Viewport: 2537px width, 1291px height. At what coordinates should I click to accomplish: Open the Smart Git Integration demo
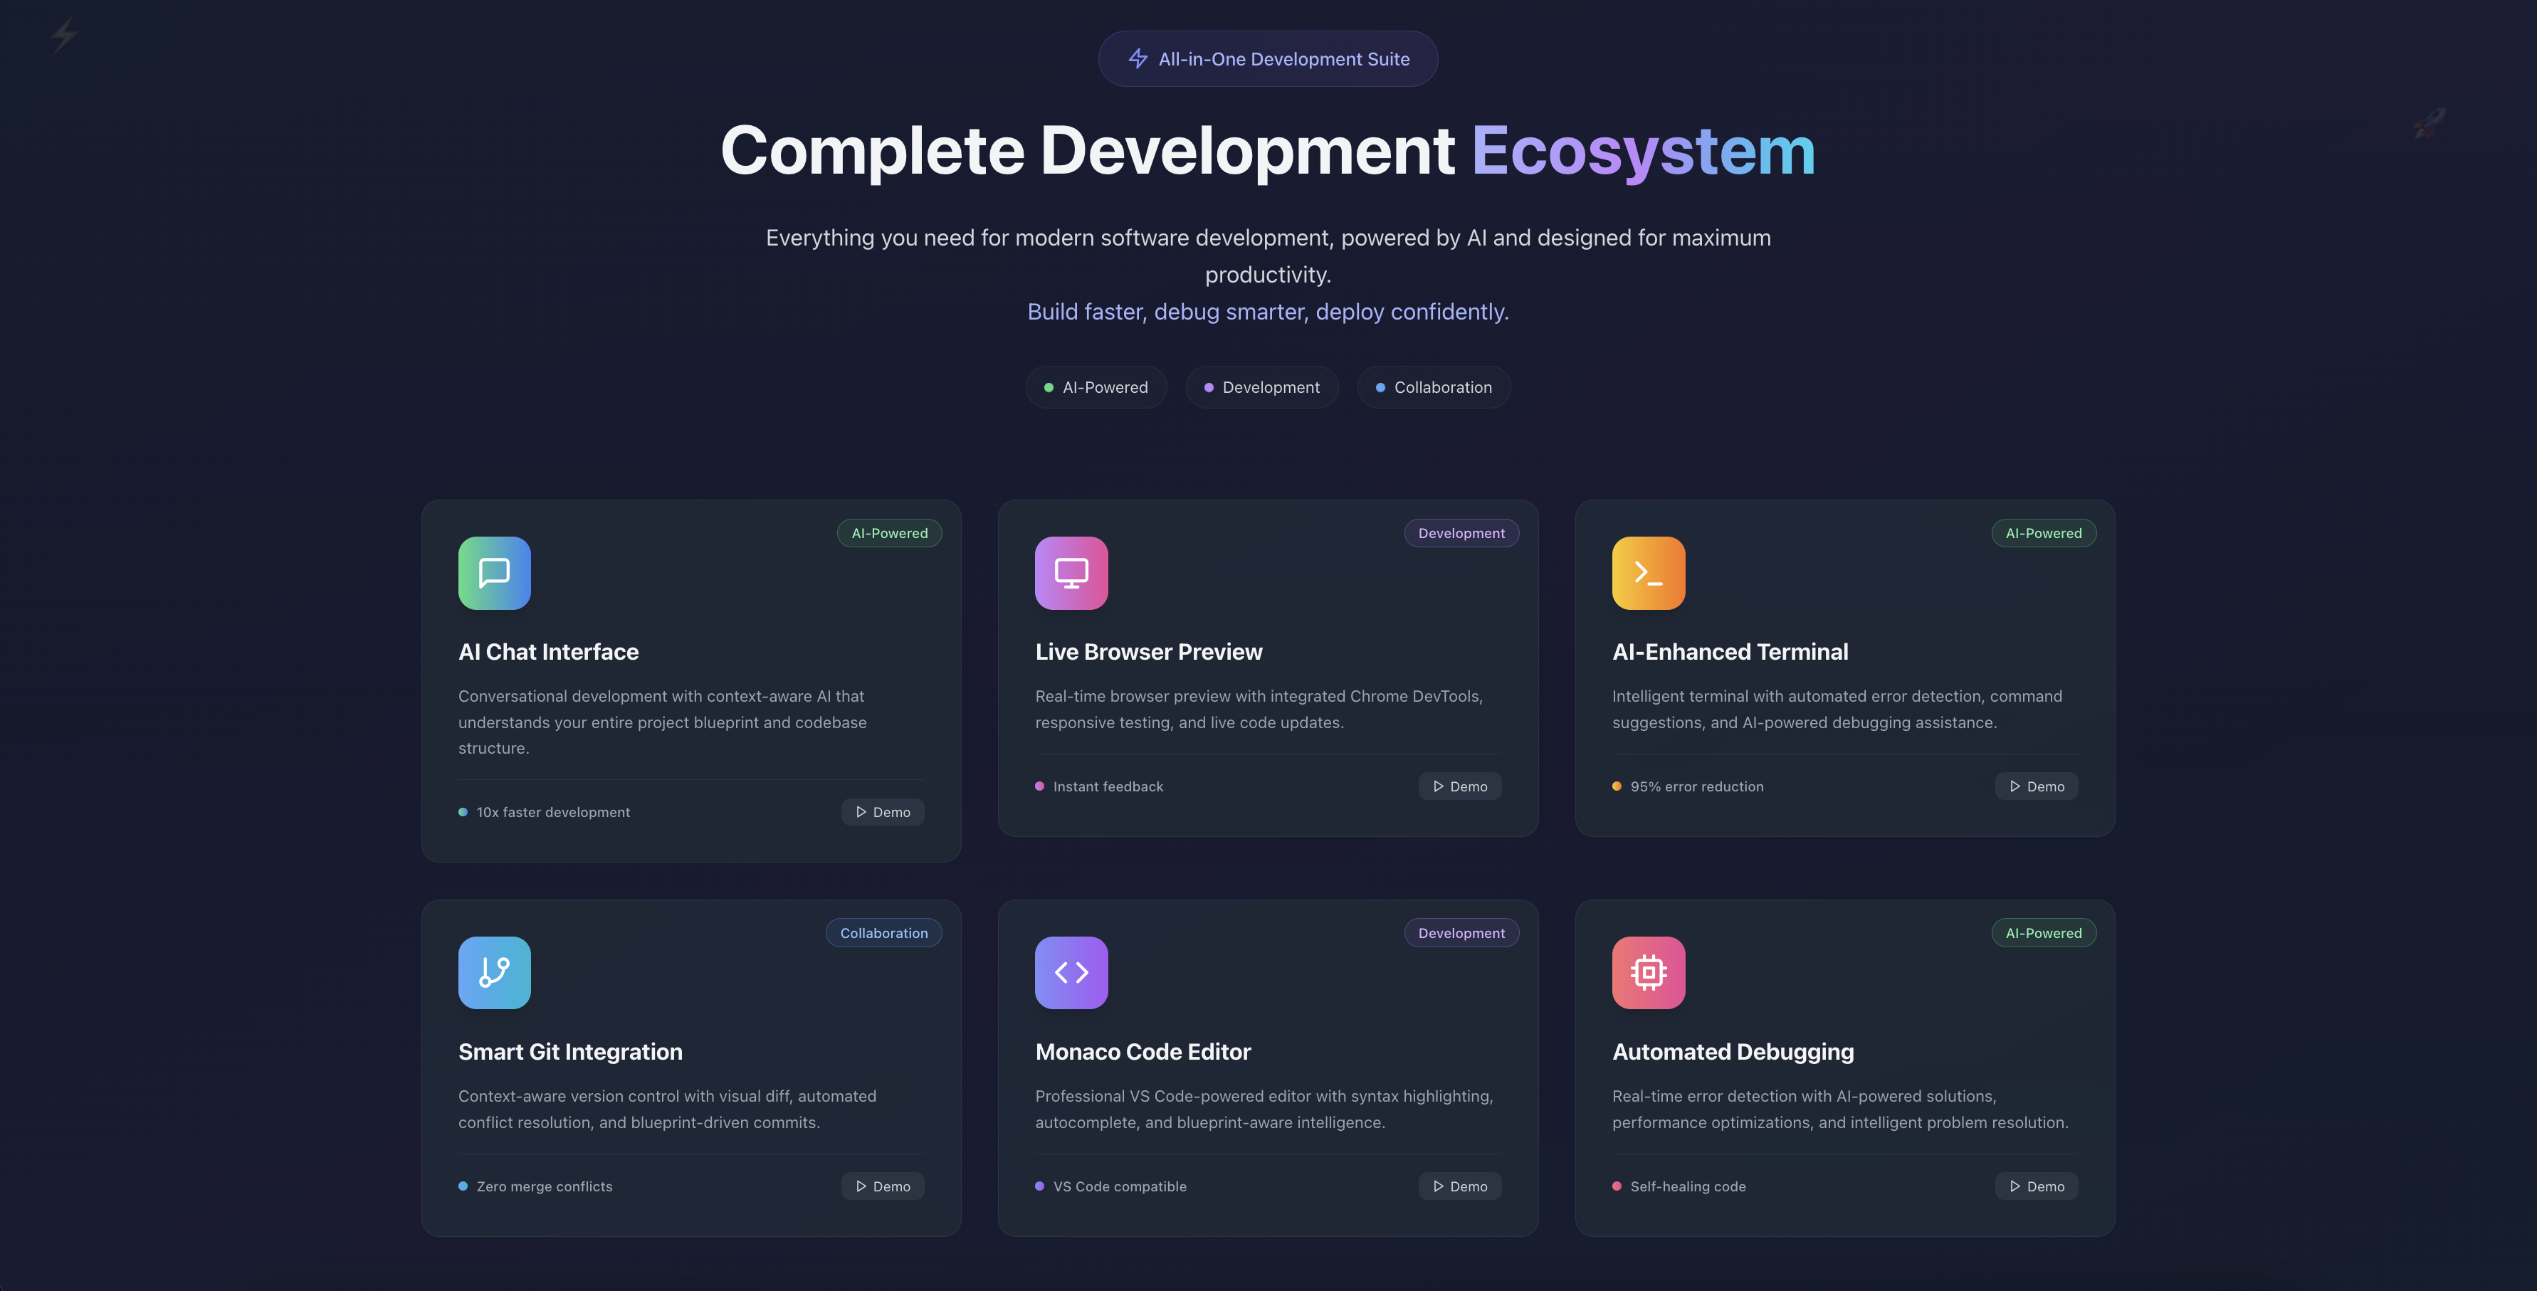[x=883, y=1186]
